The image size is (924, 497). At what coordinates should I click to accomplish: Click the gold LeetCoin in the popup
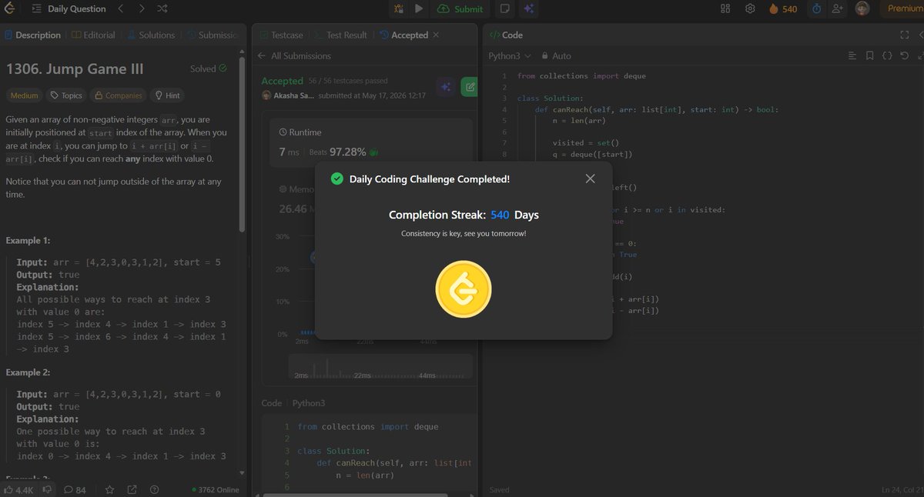pos(464,289)
